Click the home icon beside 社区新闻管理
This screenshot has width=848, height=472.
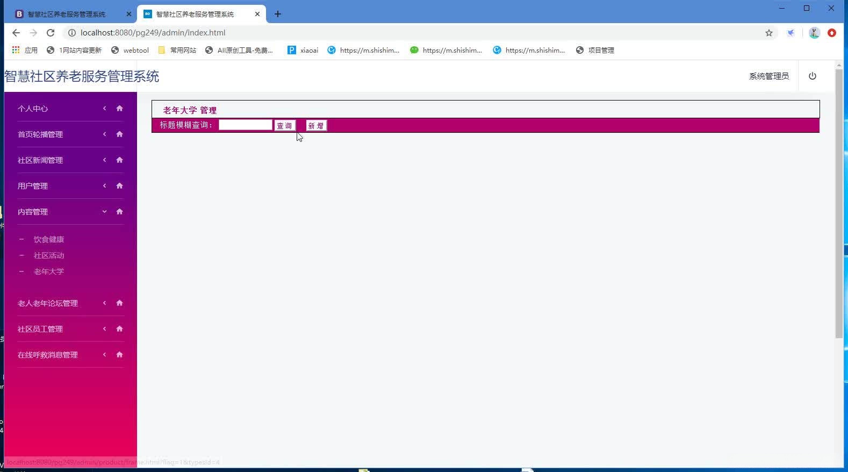(119, 160)
